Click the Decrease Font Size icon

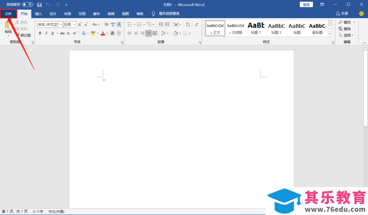86,24
